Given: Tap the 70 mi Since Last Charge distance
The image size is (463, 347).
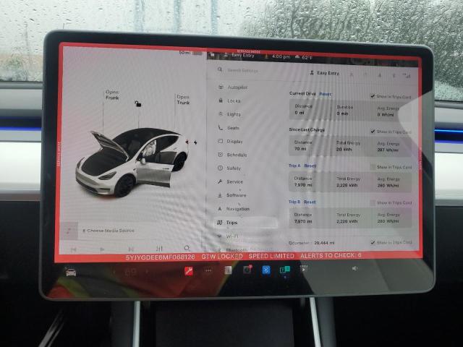Looking at the screenshot, I should click(x=300, y=149).
